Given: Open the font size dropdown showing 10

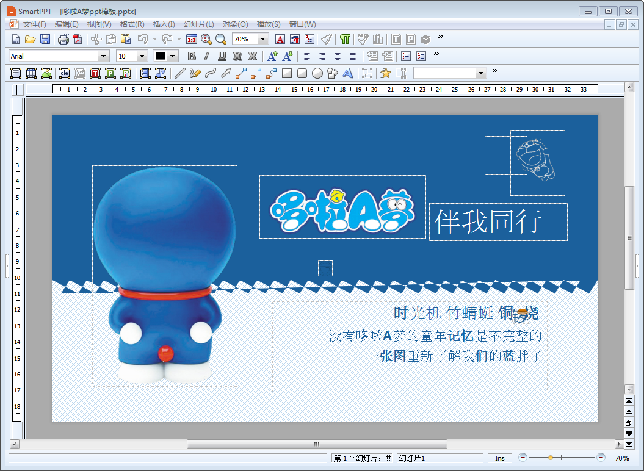Looking at the screenshot, I should pos(142,56).
